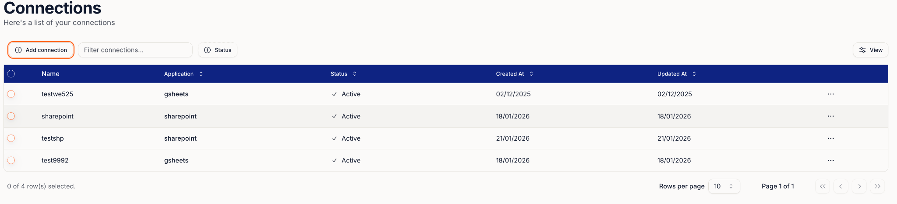Screen dimensions: 897x204
Task: Click created date 21/01/2026 in testshp row
Action: [513, 138]
